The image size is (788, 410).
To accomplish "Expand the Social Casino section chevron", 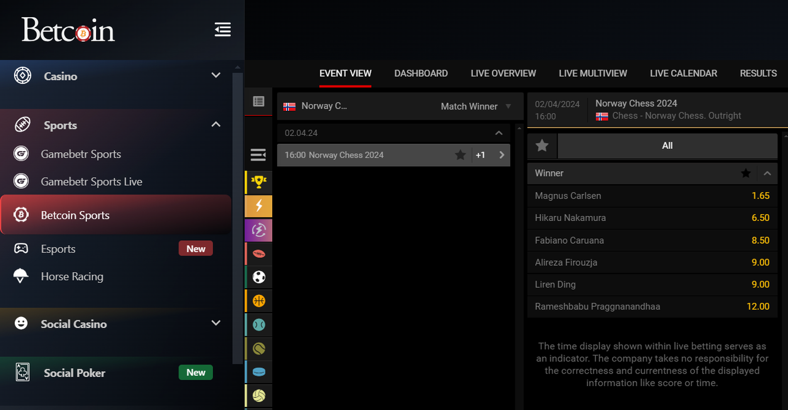I will tap(216, 323).
